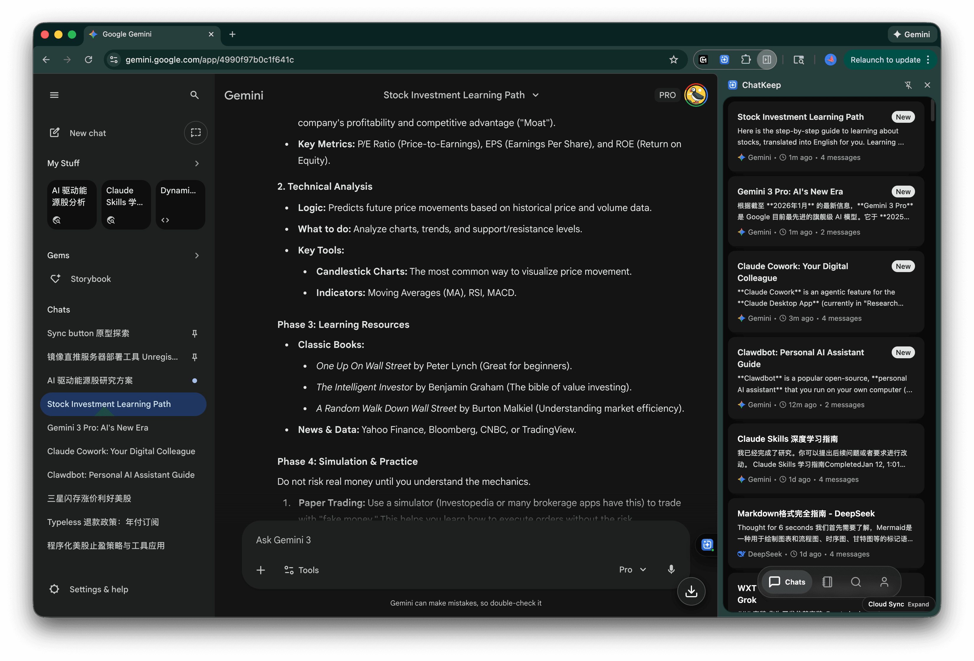The width and height of the screenshot is (974, 661).
Task: Click the plus icon to attach files
Action: coord(261,570)
